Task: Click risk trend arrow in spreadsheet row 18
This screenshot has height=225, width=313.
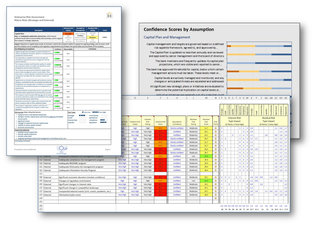Action: point(215,177)
